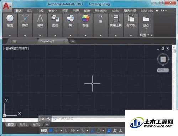Restore the drawing viewport window
178x136 pixels.
pyautogui.click(x=163, y=48)
